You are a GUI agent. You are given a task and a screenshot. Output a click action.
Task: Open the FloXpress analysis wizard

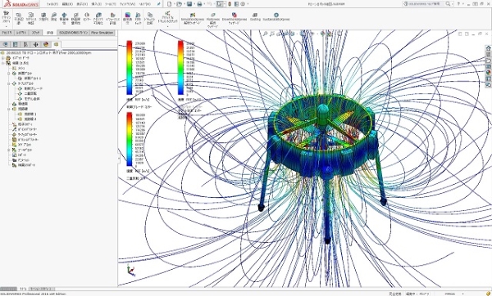click(x=213, y=20)
